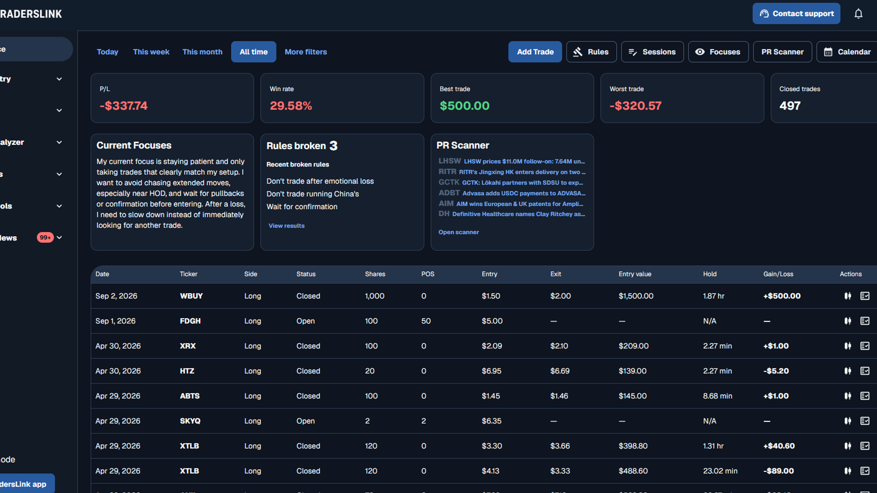Screen dimensions: 877x493
Task: Expand the sidebar section ending in 'try'
Action: click(x=59, y=79)
